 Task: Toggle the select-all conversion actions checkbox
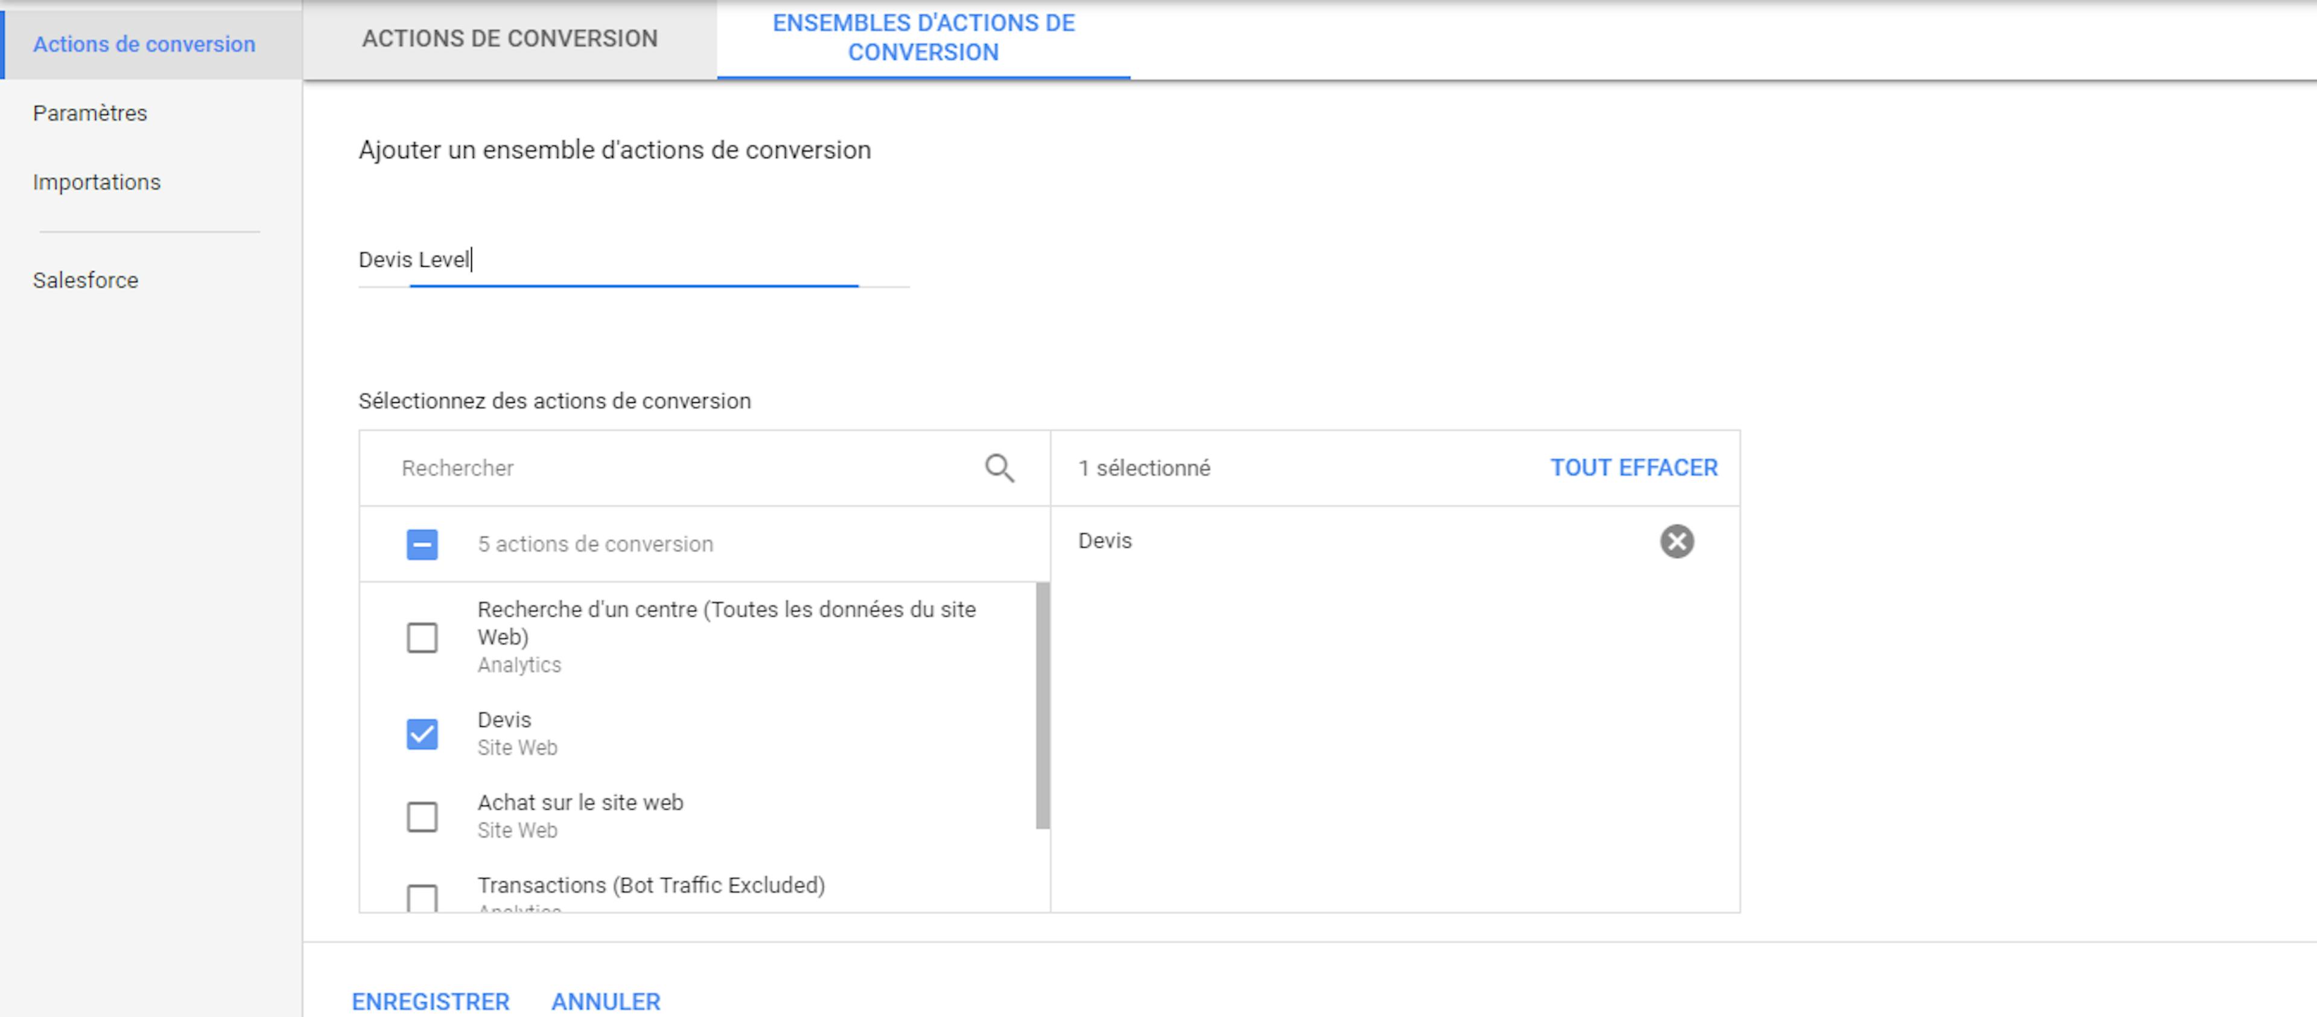point(422,544)
